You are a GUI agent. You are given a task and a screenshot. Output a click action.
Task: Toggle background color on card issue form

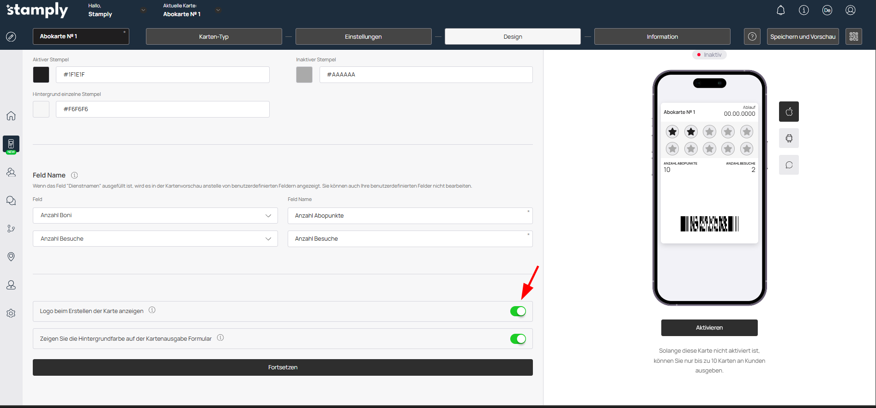(518, 339)
